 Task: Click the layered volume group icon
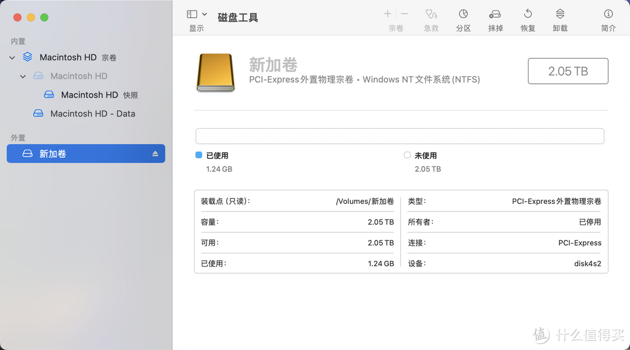pyautogui.click(x=27, y=57)
